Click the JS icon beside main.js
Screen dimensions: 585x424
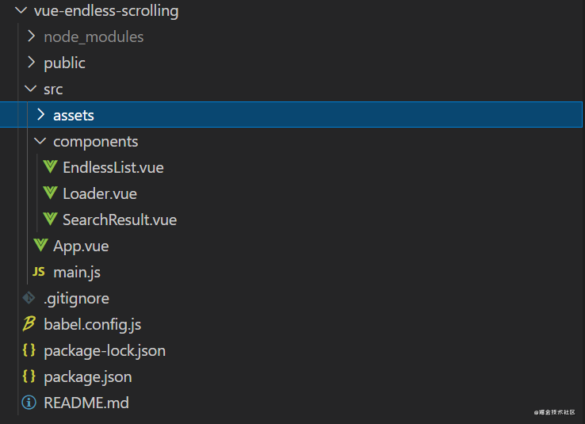pyautogui.click(x=38, y=272)
